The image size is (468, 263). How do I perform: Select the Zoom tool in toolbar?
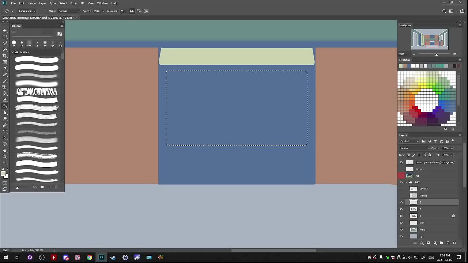(x=5, y=156)
